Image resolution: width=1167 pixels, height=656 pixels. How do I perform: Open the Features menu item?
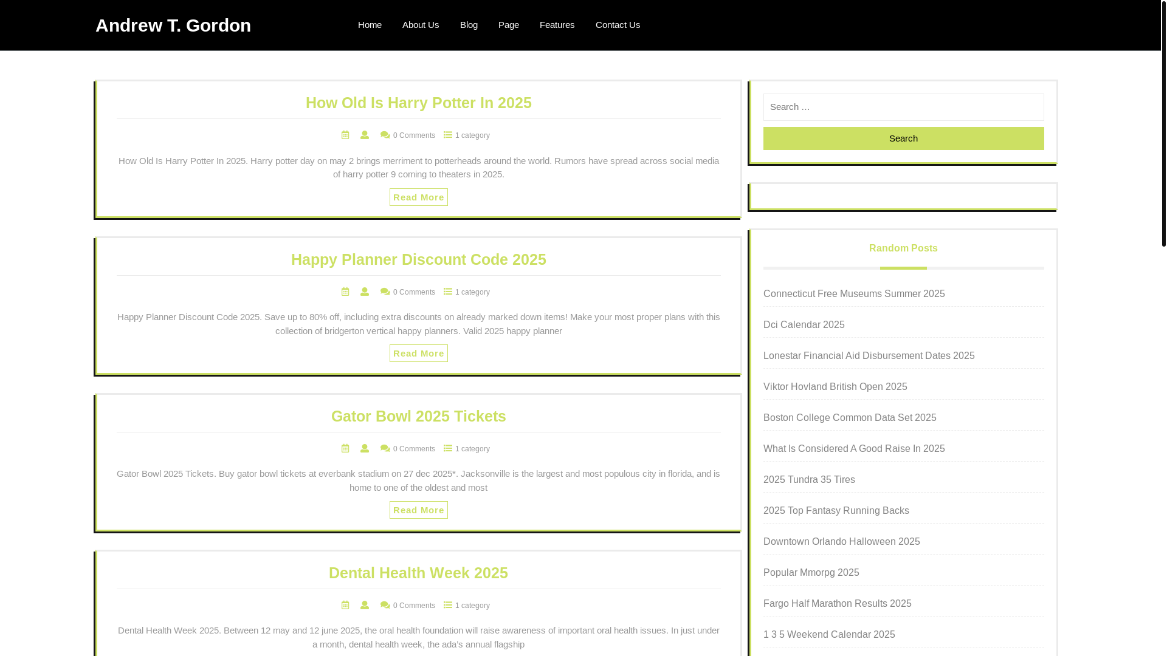click(x=557, y=25)
